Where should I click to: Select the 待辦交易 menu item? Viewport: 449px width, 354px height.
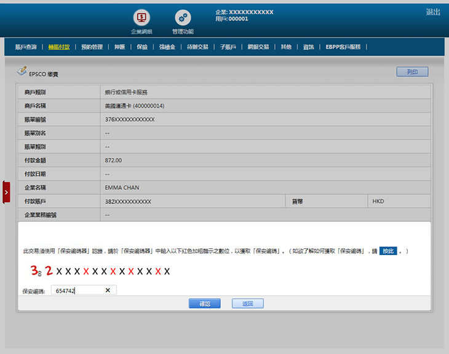197,47
